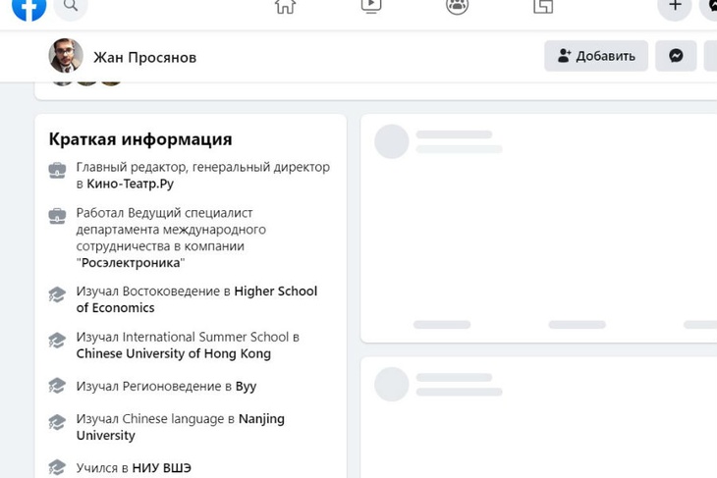This screenshot has width=717, height=478.
Task: Click the plus Create icon
Action: click(674, 7)
